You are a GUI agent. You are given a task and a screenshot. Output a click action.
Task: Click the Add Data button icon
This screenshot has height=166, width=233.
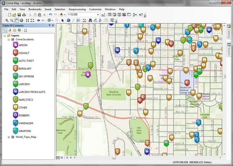pyautogui.click(x=62, y=14)
